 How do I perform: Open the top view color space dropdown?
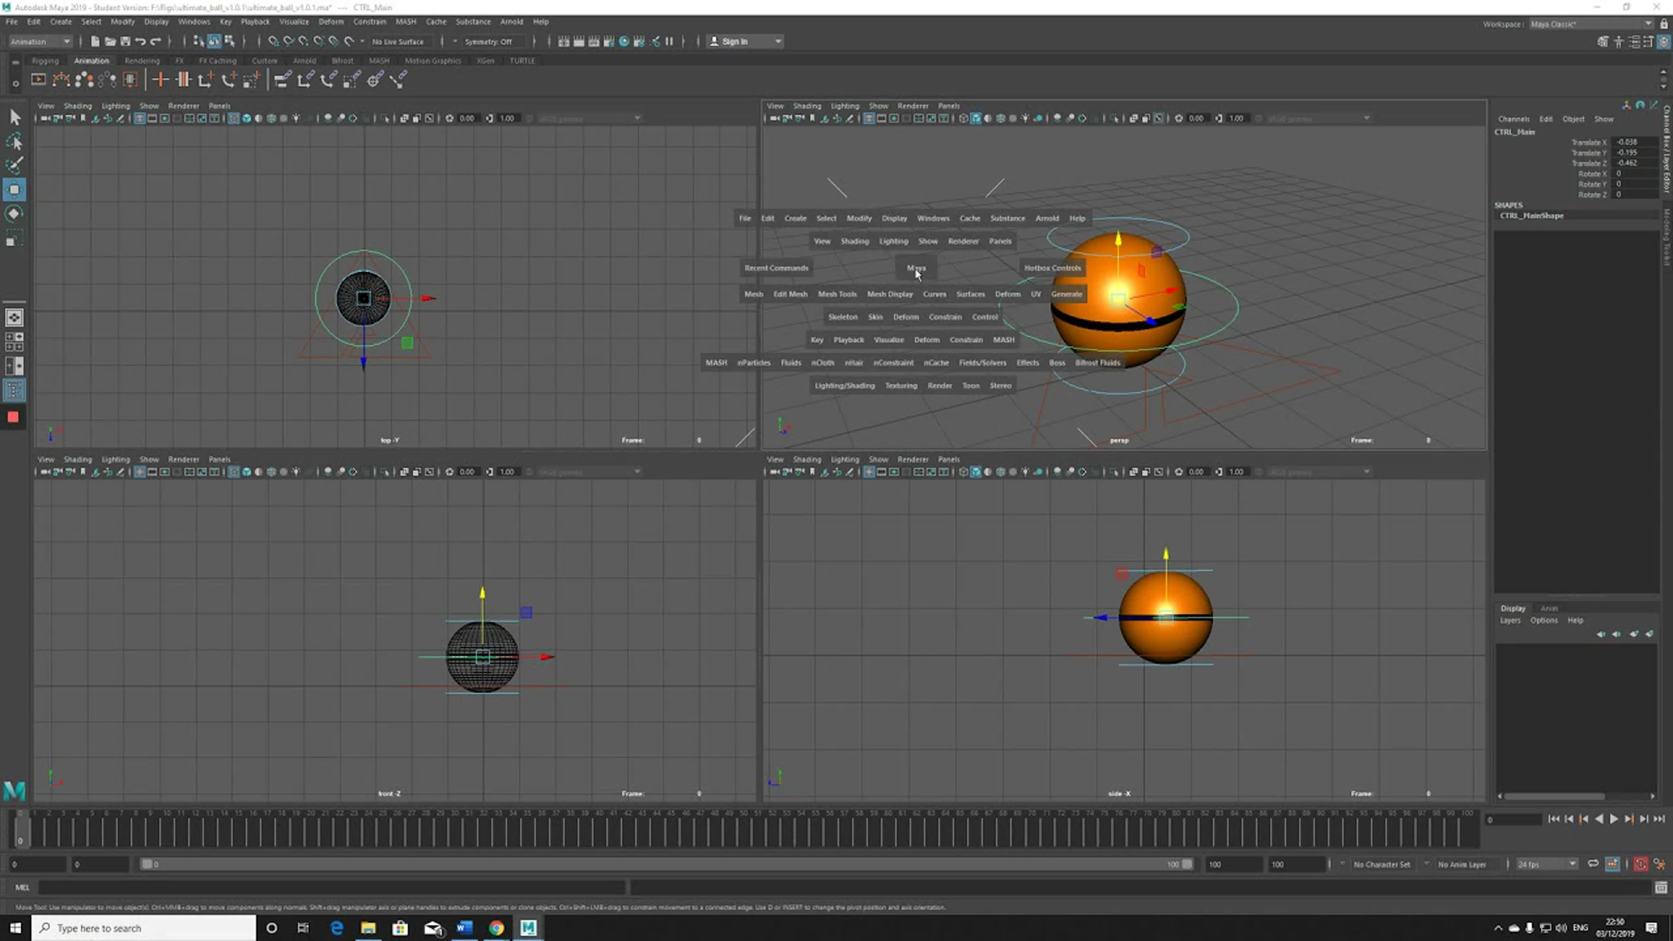tap(590, 118)
